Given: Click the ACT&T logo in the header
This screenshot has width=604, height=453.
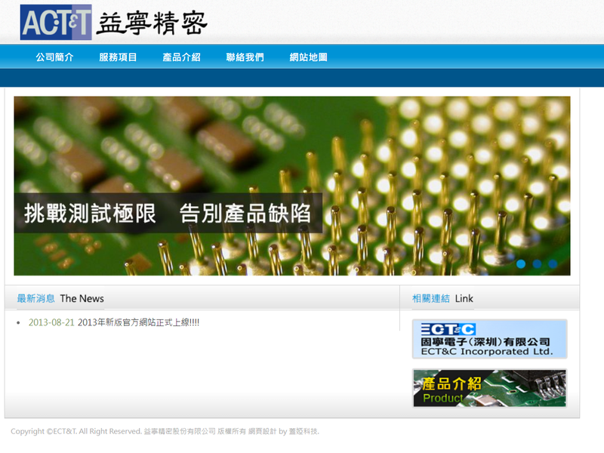Looking at the screenshot, I should point(56,22).
